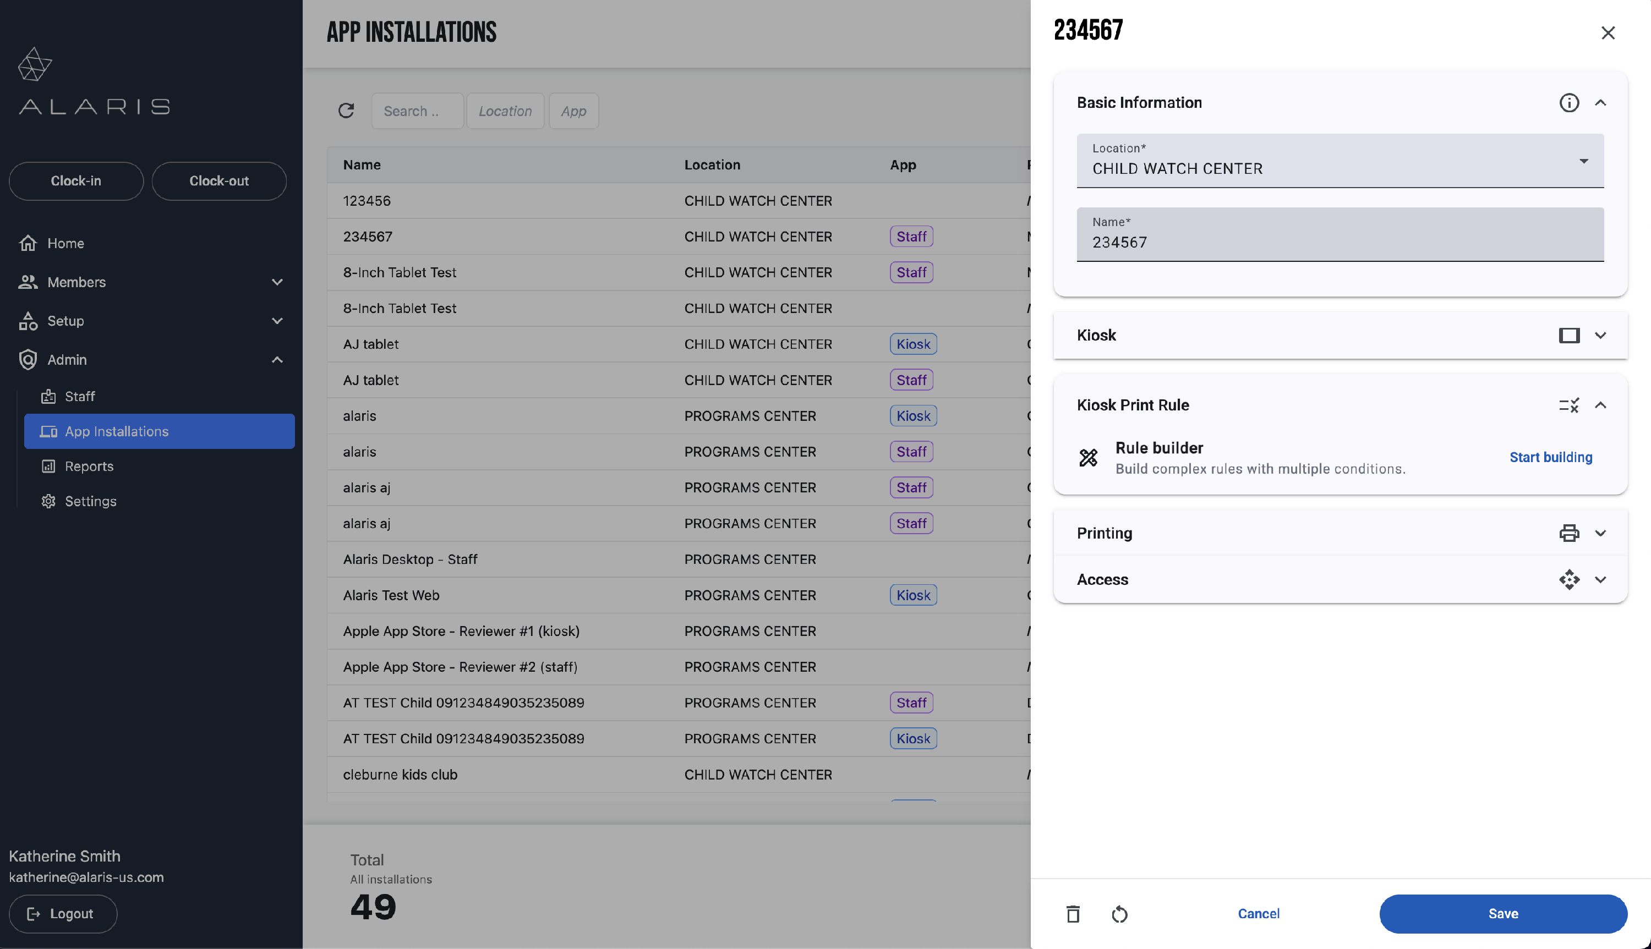Close the 234567 side panel
Viewport: 1651px width, 949px height.
point(1608,32)
